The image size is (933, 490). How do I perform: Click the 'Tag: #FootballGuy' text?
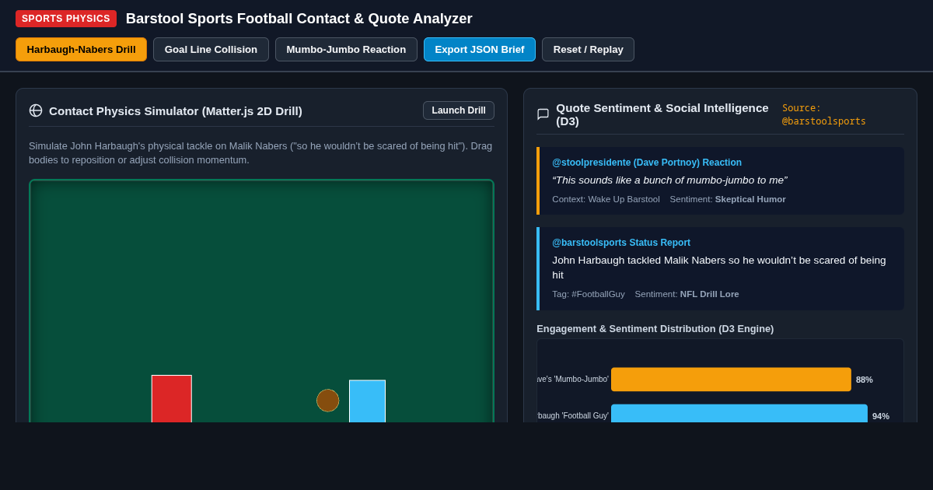(589, 294)
